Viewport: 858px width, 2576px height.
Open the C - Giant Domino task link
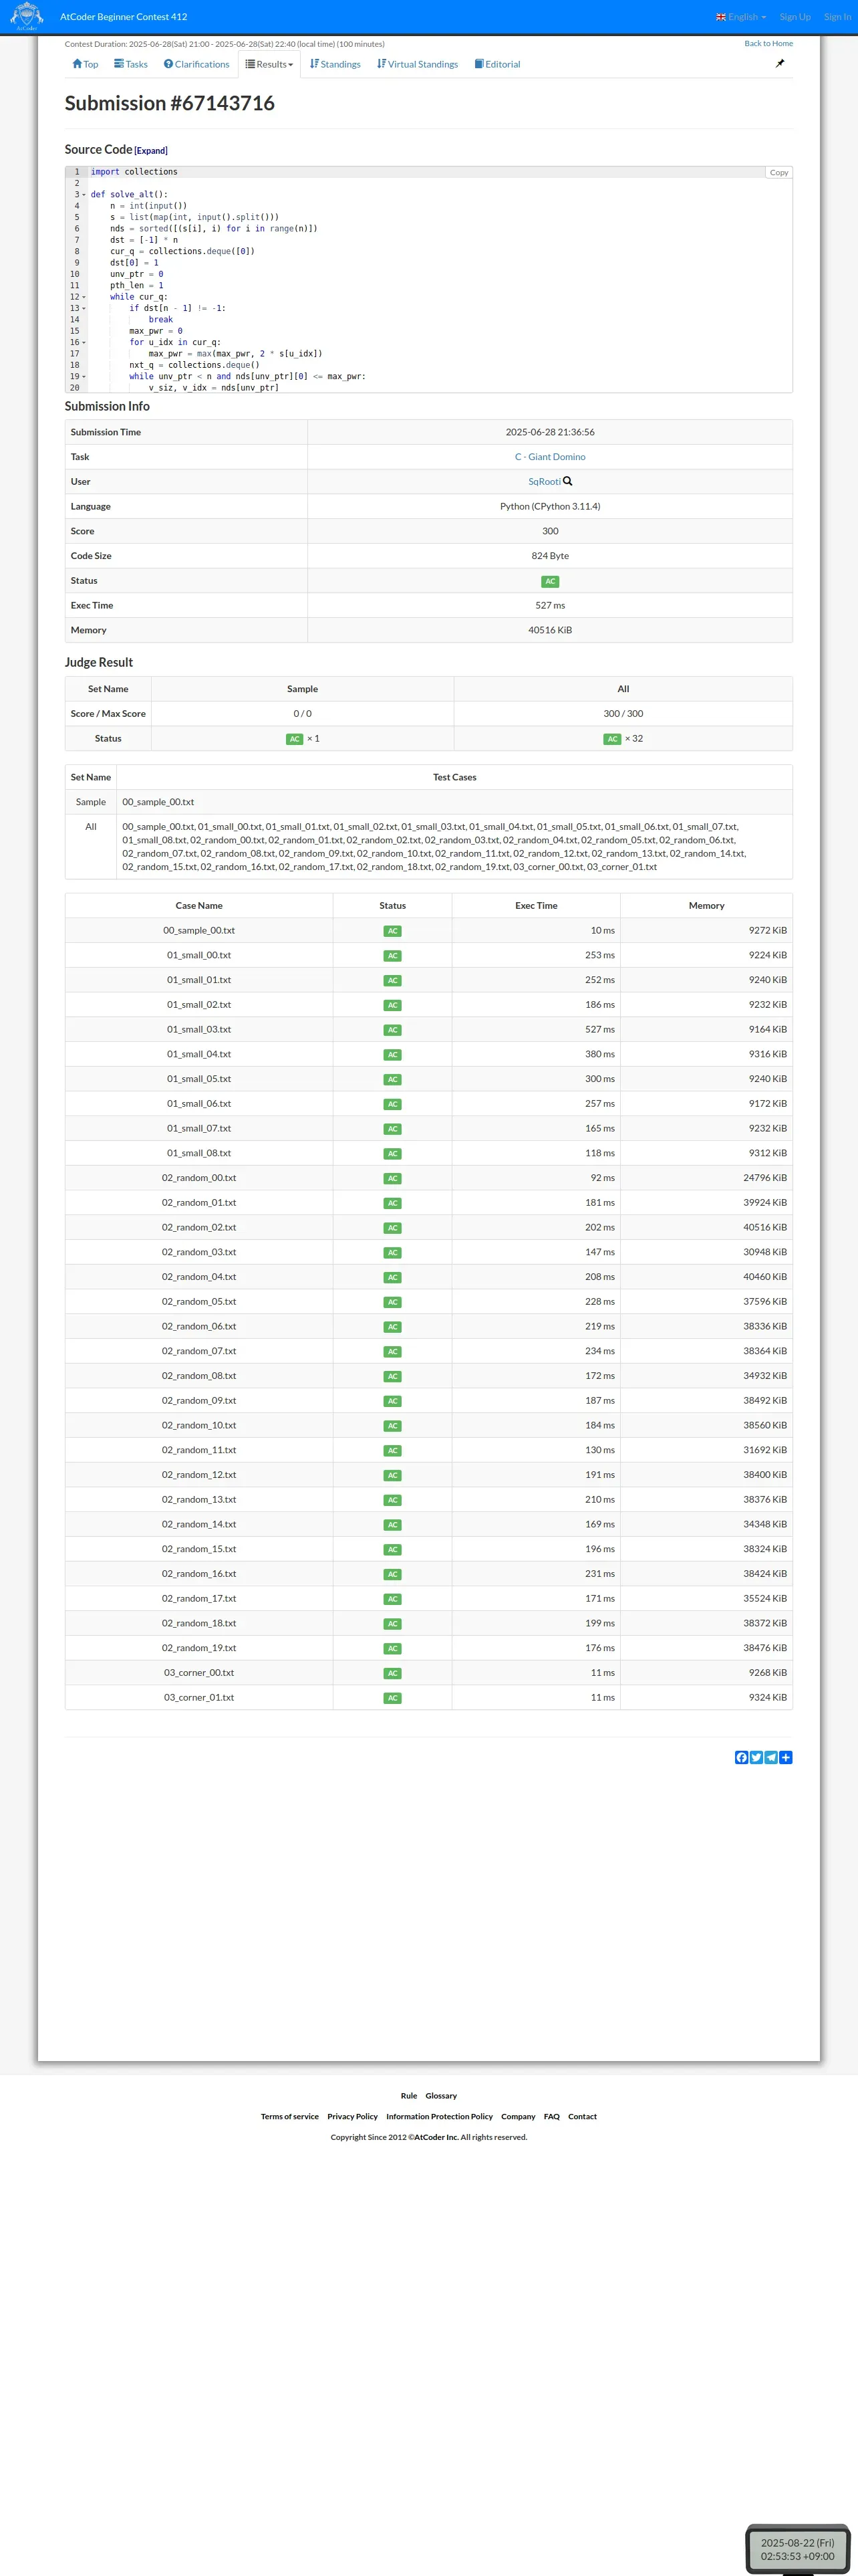(551, 457)
